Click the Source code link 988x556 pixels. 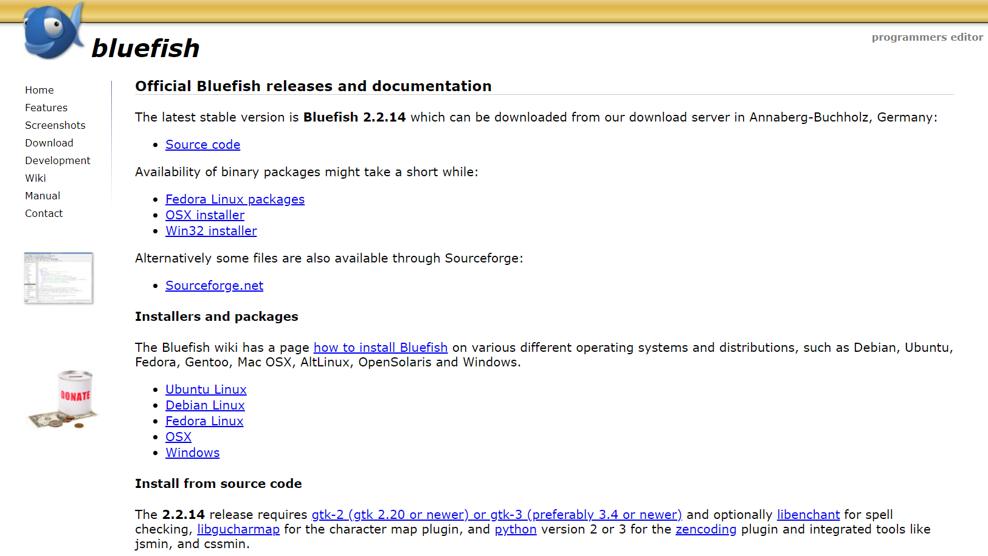(x=203, y=145)
